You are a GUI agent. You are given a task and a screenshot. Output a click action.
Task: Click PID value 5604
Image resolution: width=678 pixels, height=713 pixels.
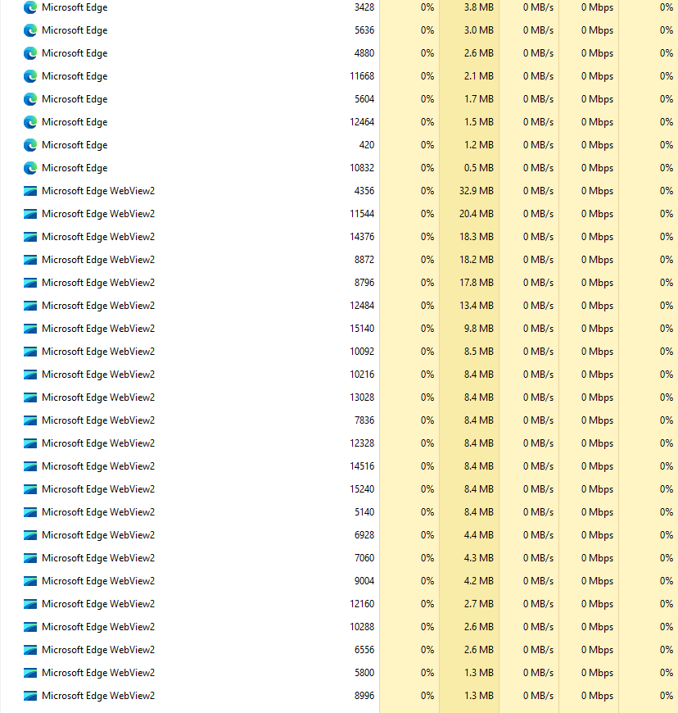(364, 99)
